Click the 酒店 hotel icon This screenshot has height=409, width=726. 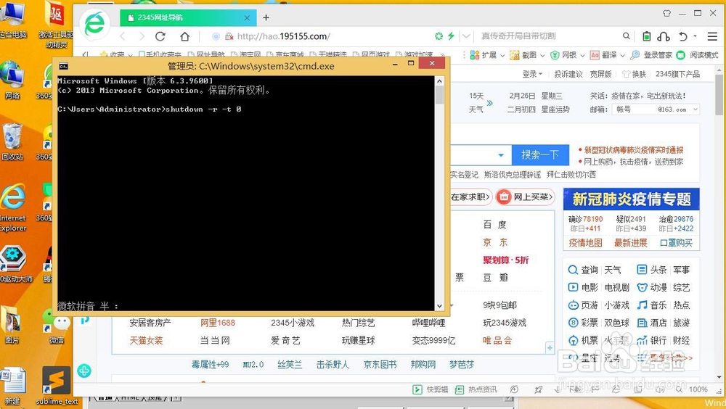point(642,323)
